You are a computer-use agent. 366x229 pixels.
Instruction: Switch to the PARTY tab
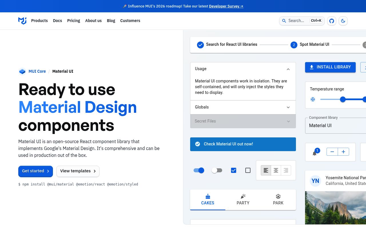(243, 200)
